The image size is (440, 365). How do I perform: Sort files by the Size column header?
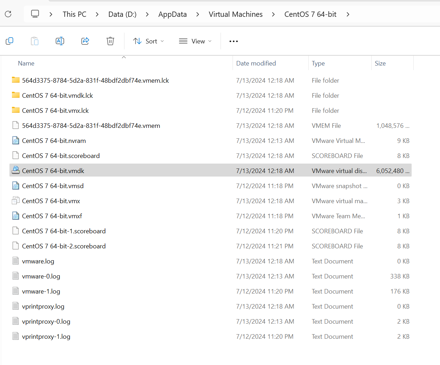click(380, 63)
